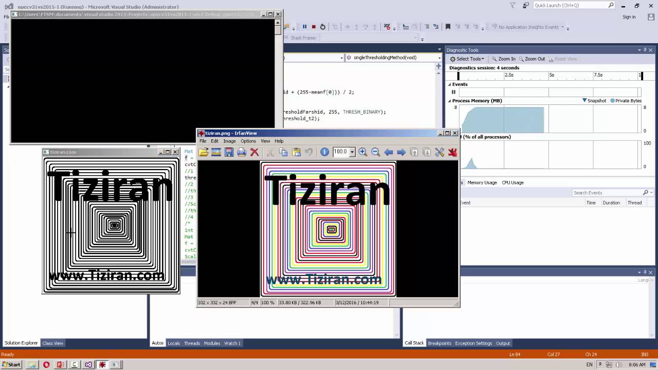Go to next image with right arrow
This screenshot has height=370, width=658.
[x=401, y=152]
